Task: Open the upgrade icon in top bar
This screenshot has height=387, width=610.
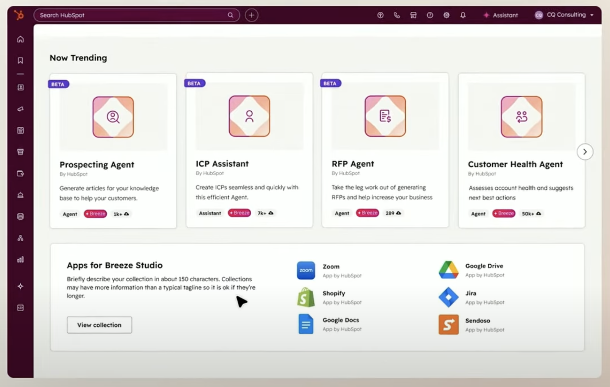Action: coord(380,15)
